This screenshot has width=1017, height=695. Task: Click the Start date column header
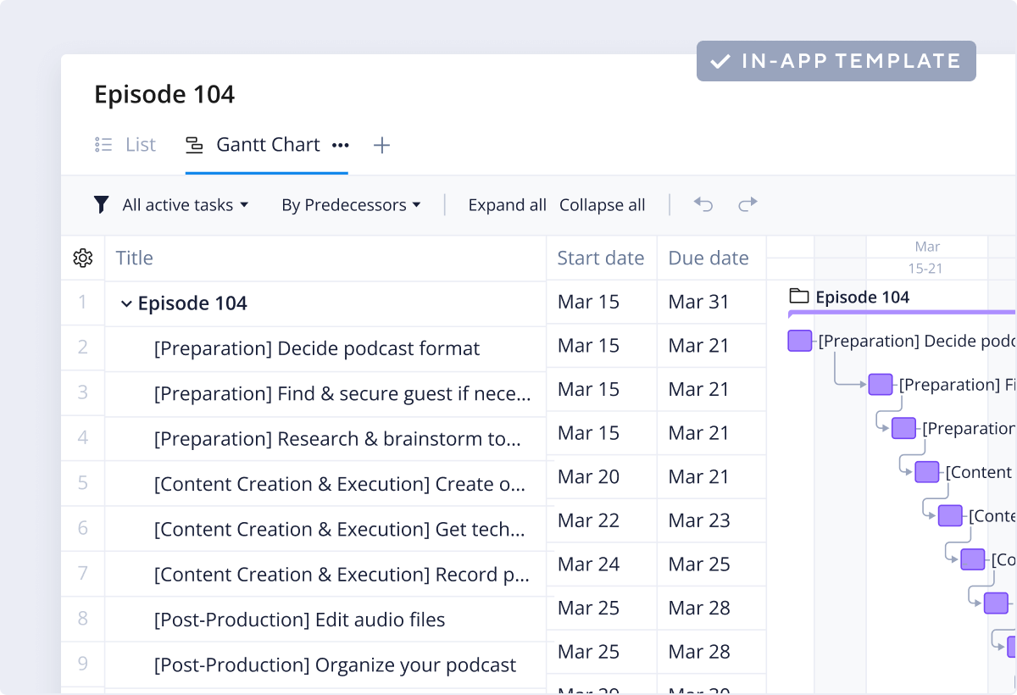click(602, 259)
